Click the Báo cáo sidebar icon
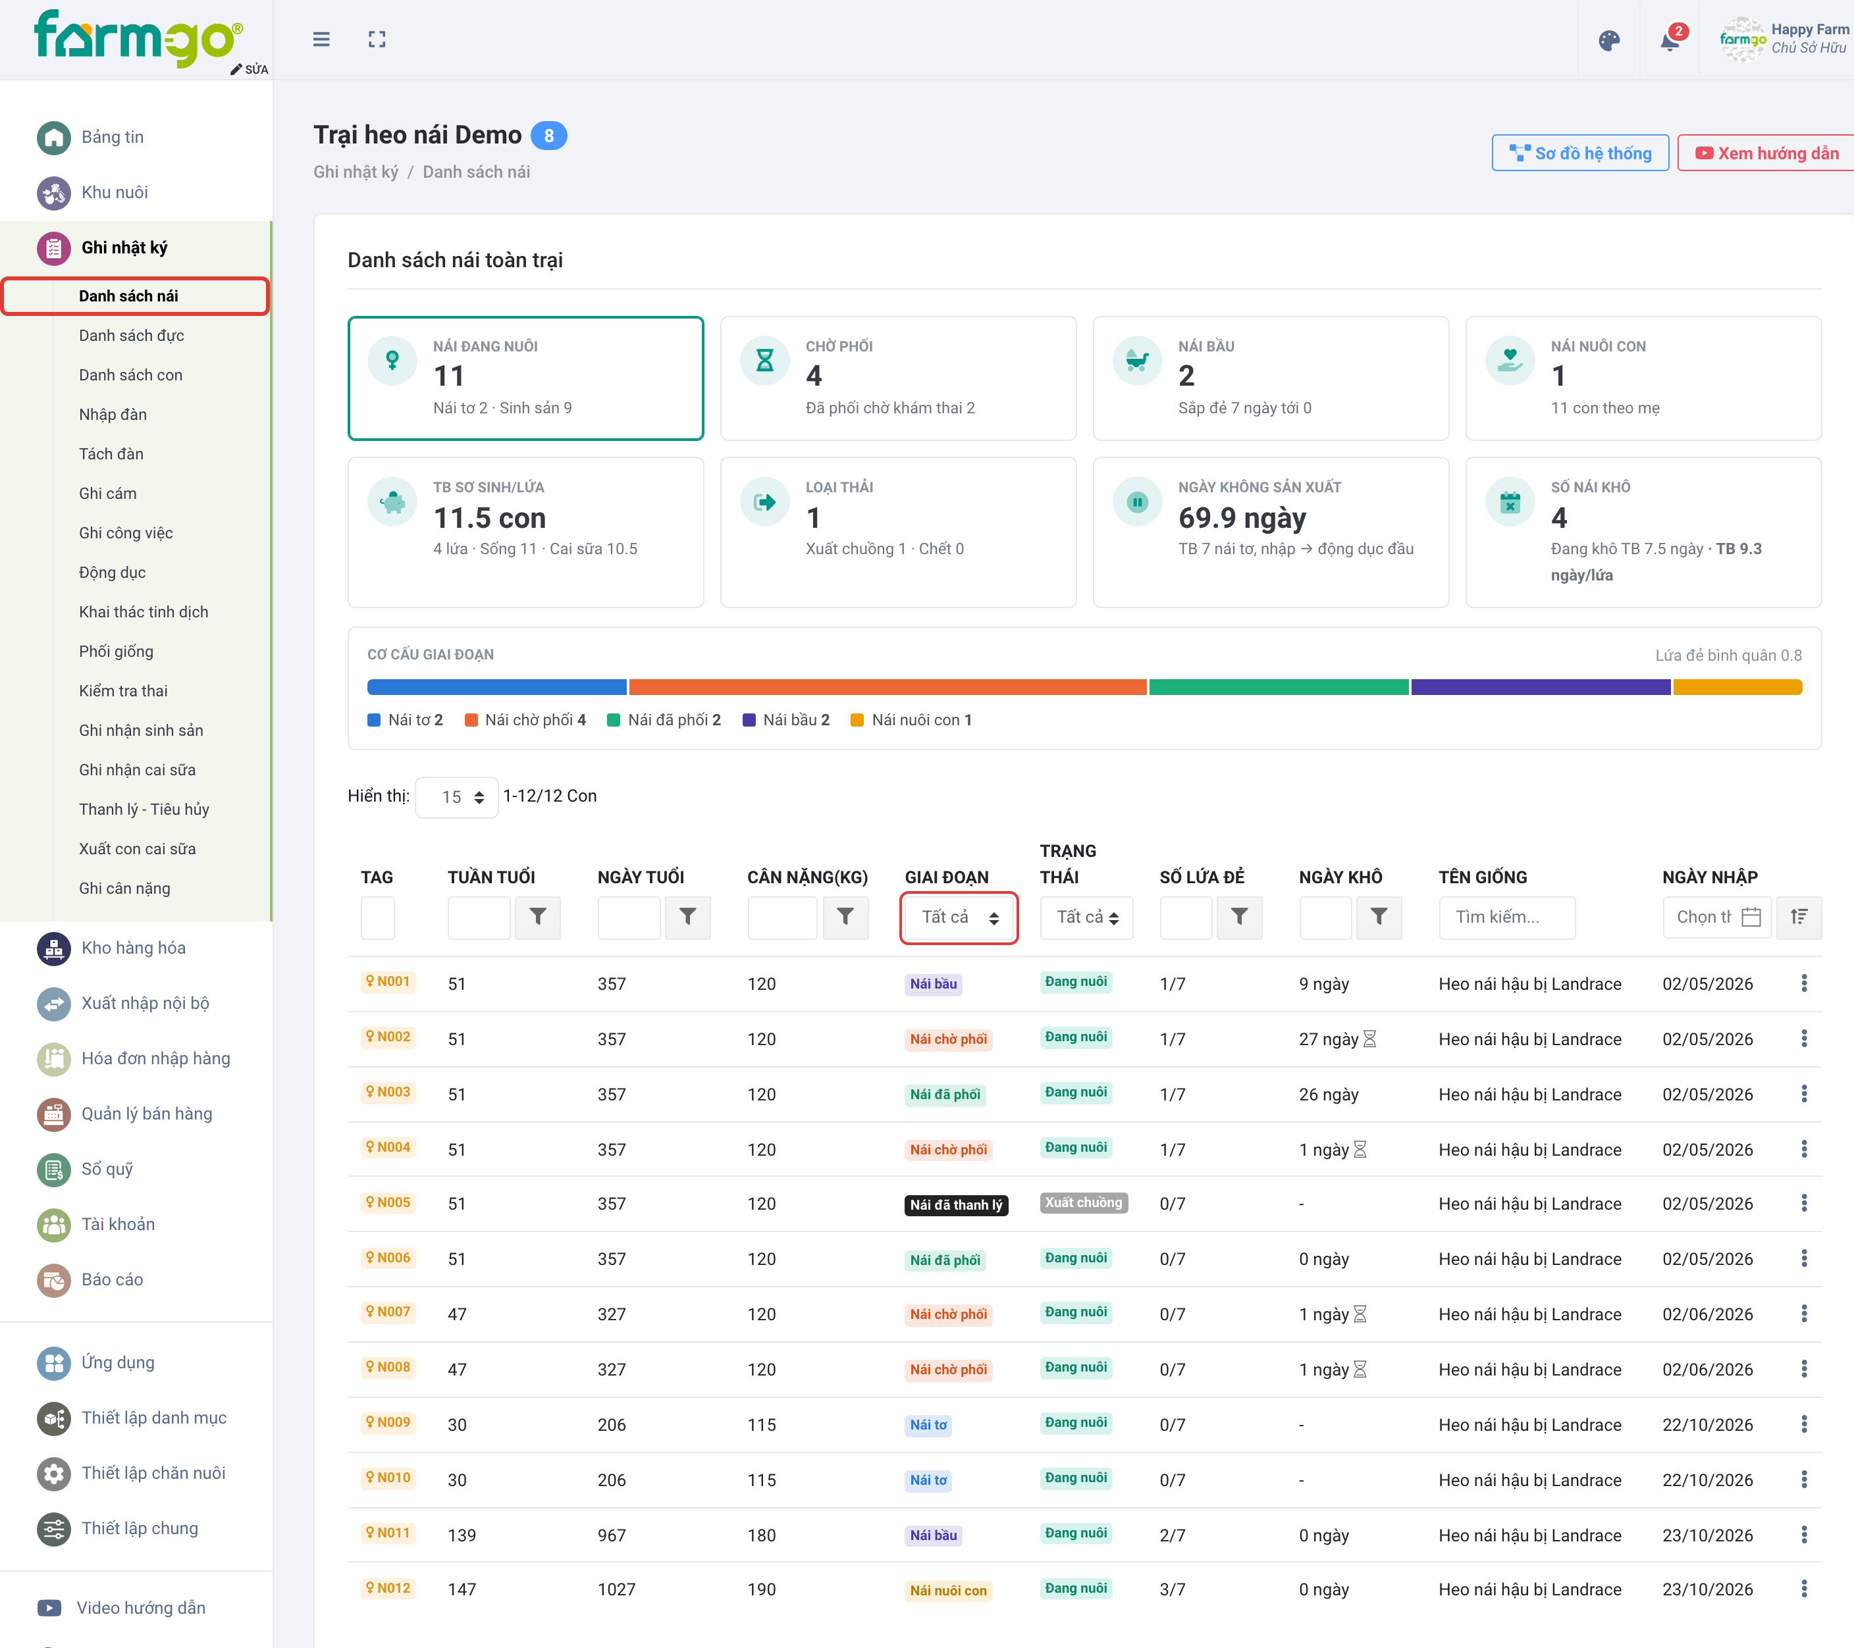 point(53,1280)
